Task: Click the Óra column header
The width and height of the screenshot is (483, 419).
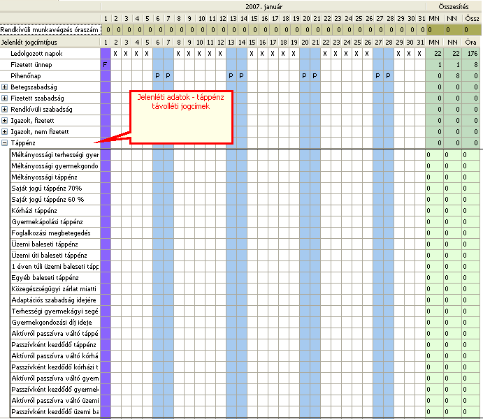Action: tap(471, 42)
